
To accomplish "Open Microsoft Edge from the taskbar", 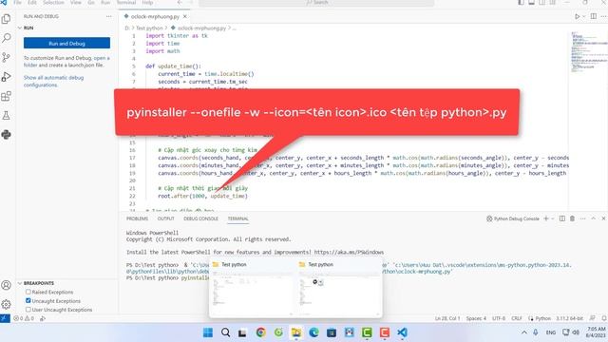I will point(313,332).
